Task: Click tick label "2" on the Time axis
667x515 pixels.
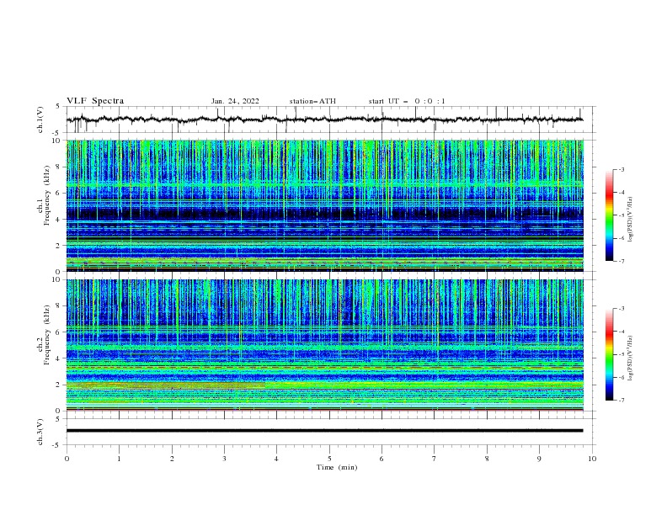Action: [x=172, y=459]
